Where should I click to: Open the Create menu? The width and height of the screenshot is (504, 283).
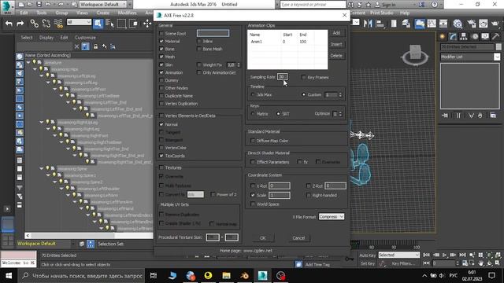point(103,13)
